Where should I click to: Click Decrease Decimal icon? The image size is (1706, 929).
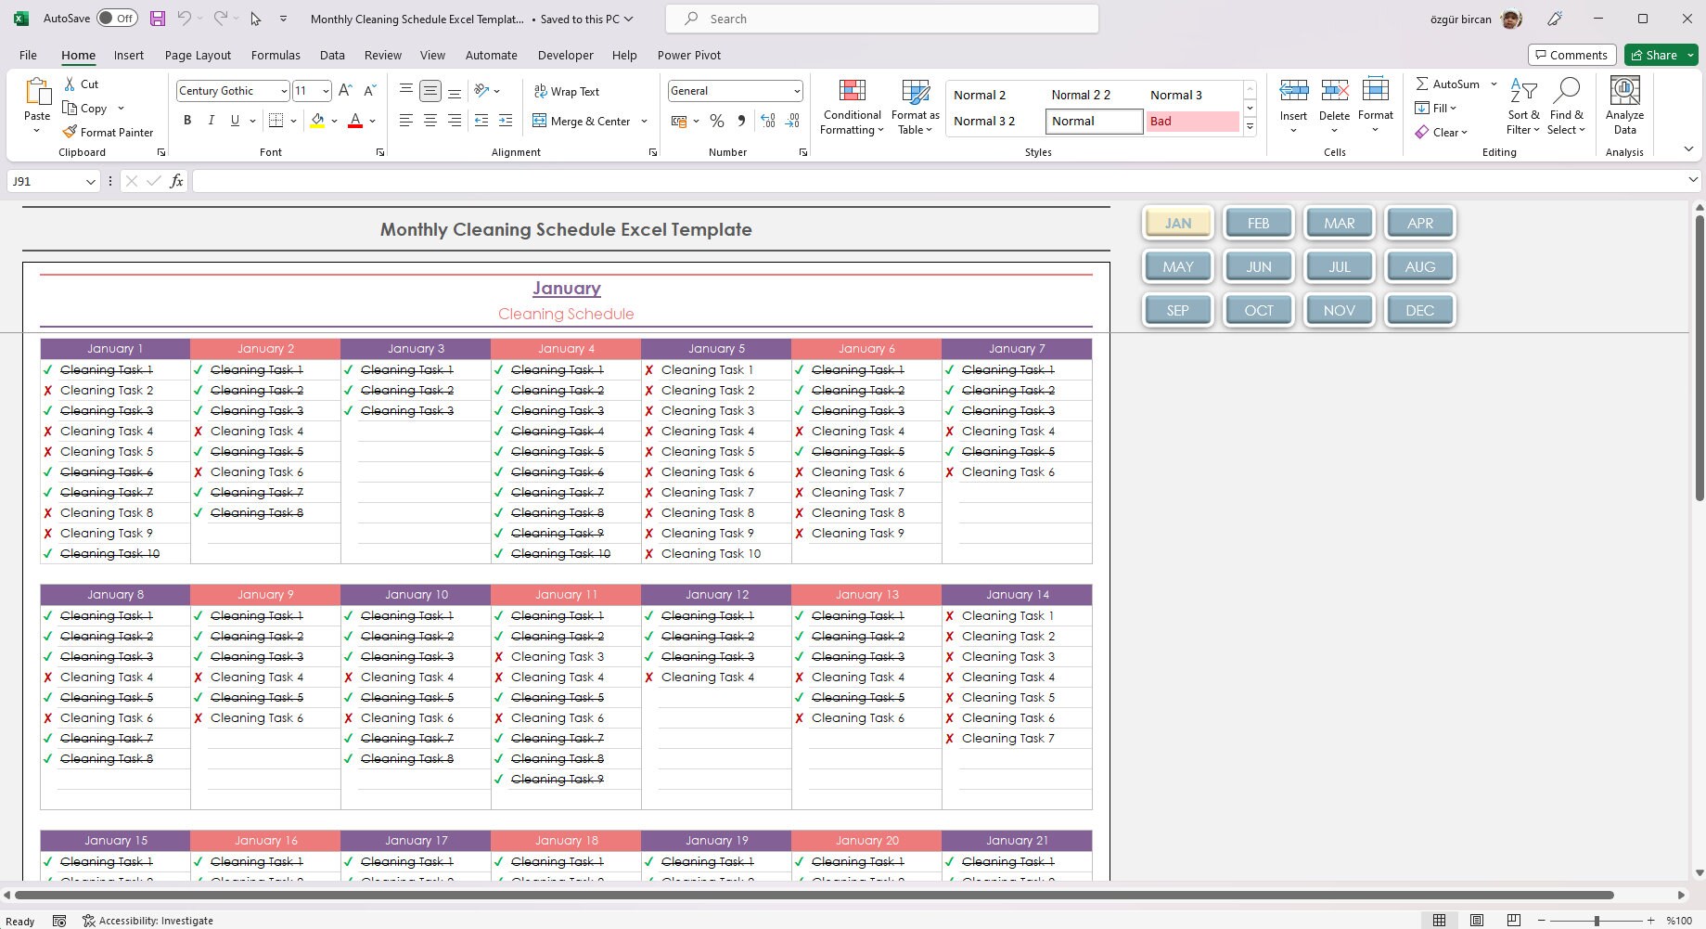coord(791,121)
